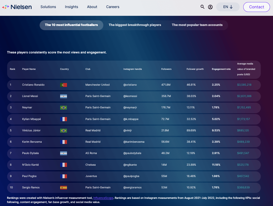273x206 pixels.
Task: Click the Nielsen logo
Action: [x=17, y=7]
